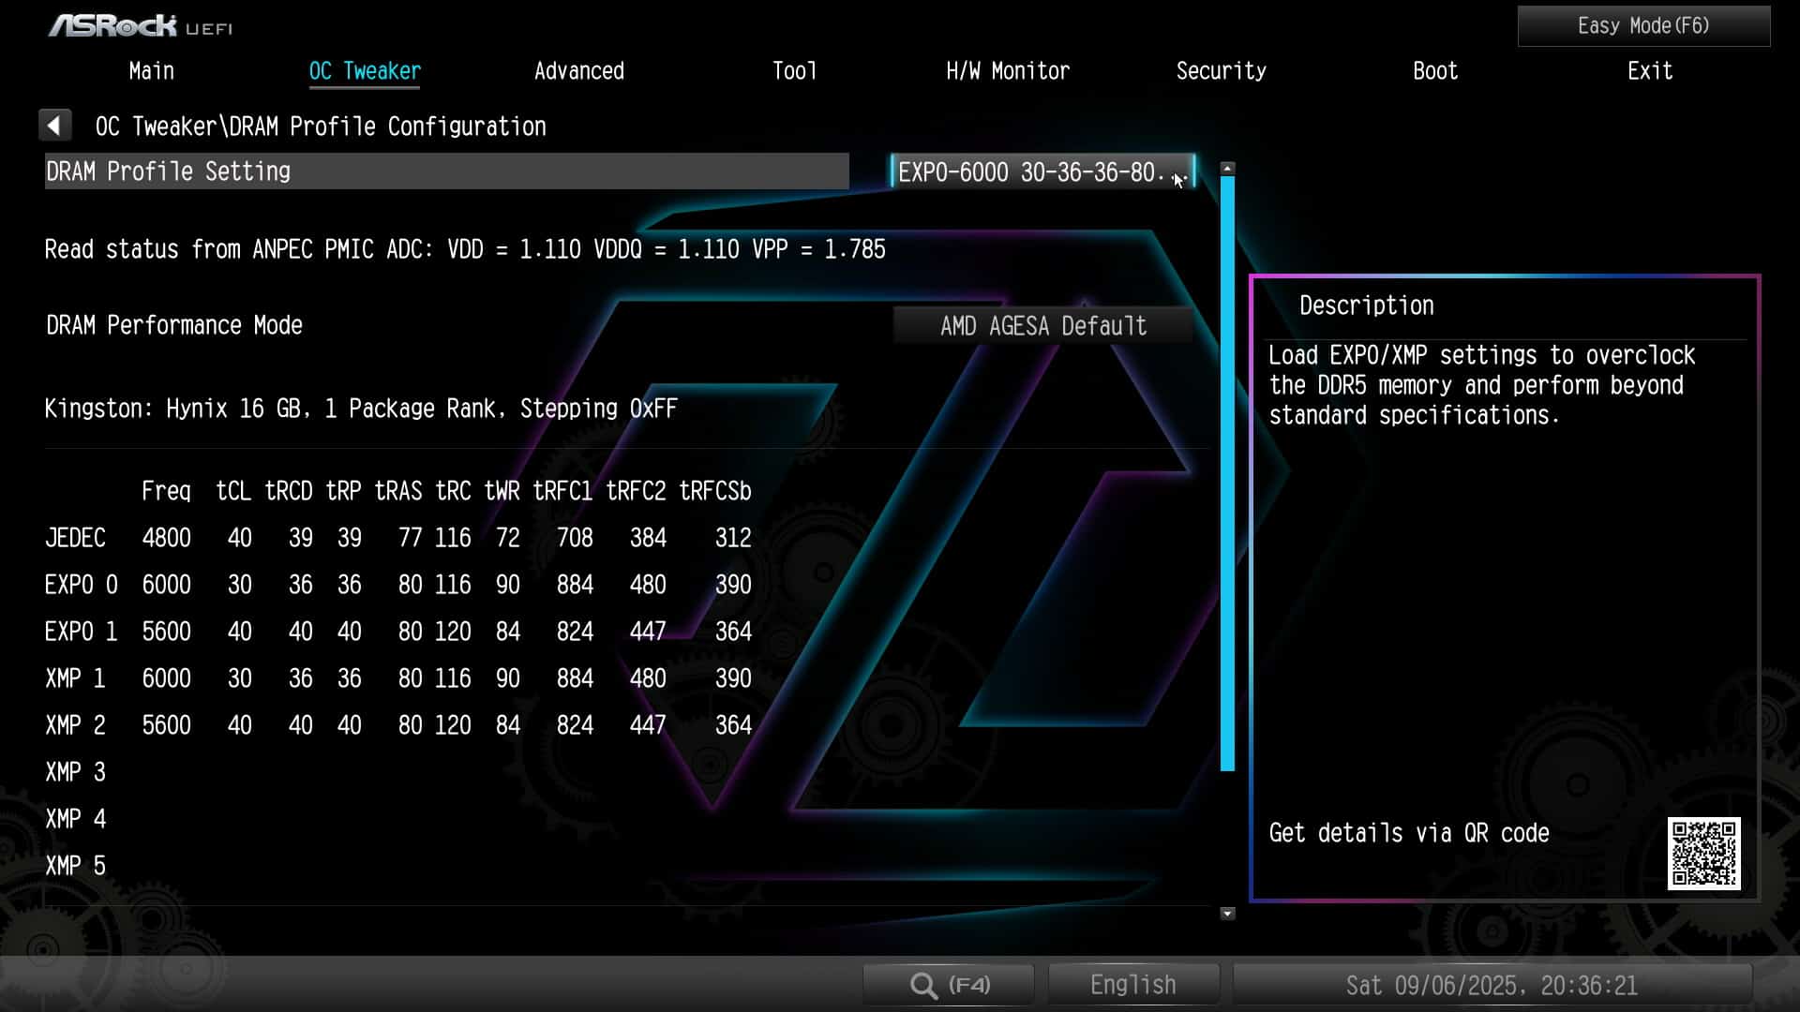Viewport: 1800px width, 1012px height.
Task: Click the scrollbar down arrow
Action: (1227, 913)
